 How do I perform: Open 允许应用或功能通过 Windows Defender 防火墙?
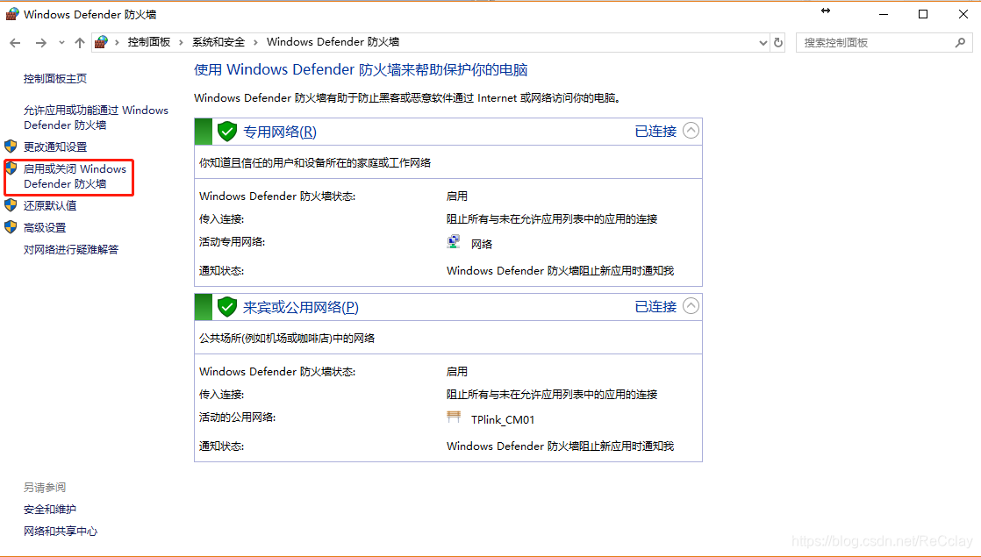(96, 118)
